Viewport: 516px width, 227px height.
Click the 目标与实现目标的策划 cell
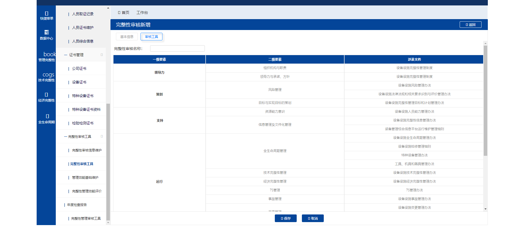(275, 103)
